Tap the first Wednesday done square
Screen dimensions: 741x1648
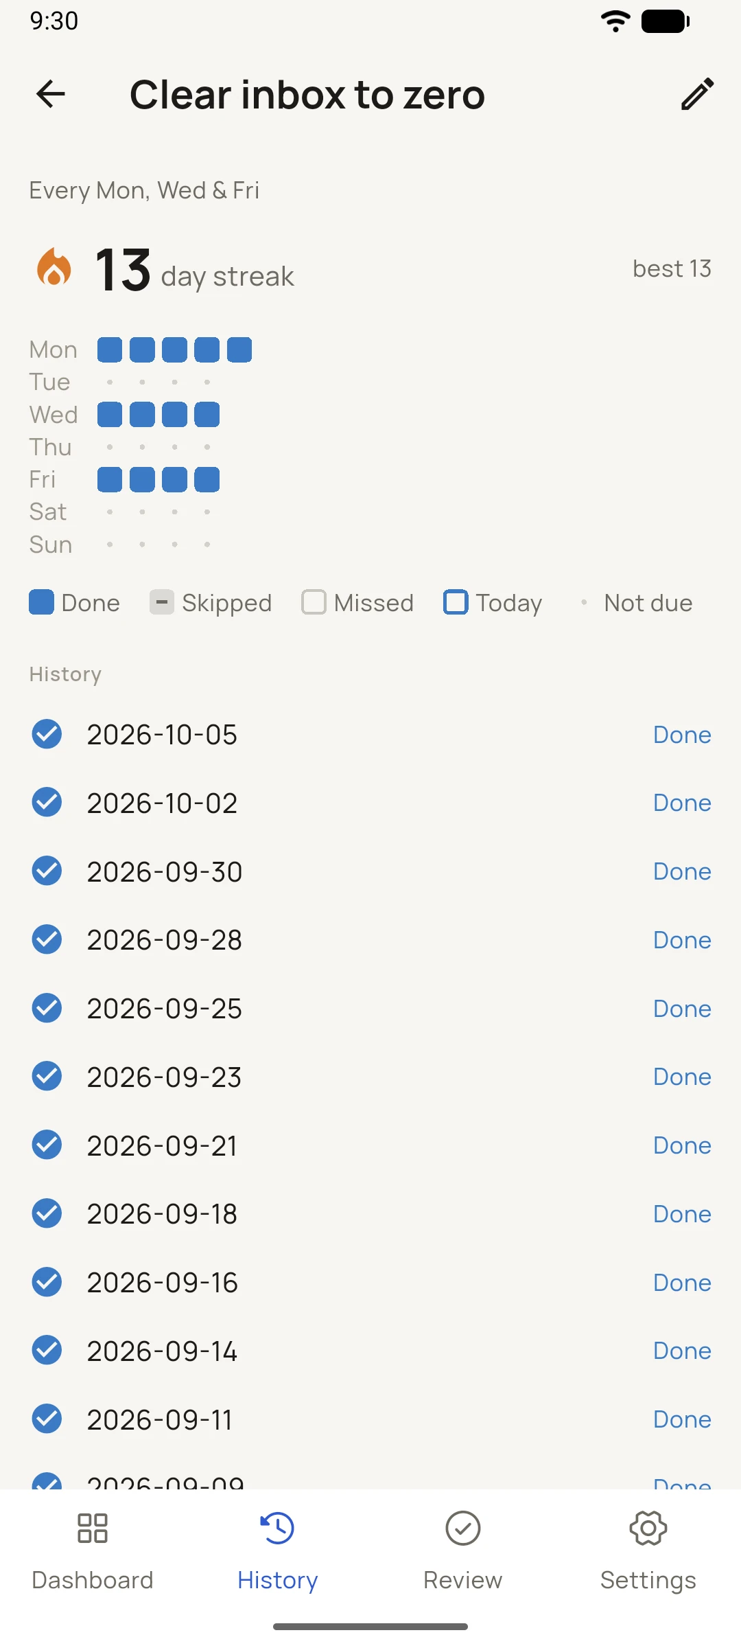[110, 415]
